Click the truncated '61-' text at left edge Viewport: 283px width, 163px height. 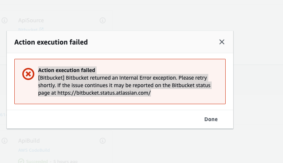click(3, 115)
